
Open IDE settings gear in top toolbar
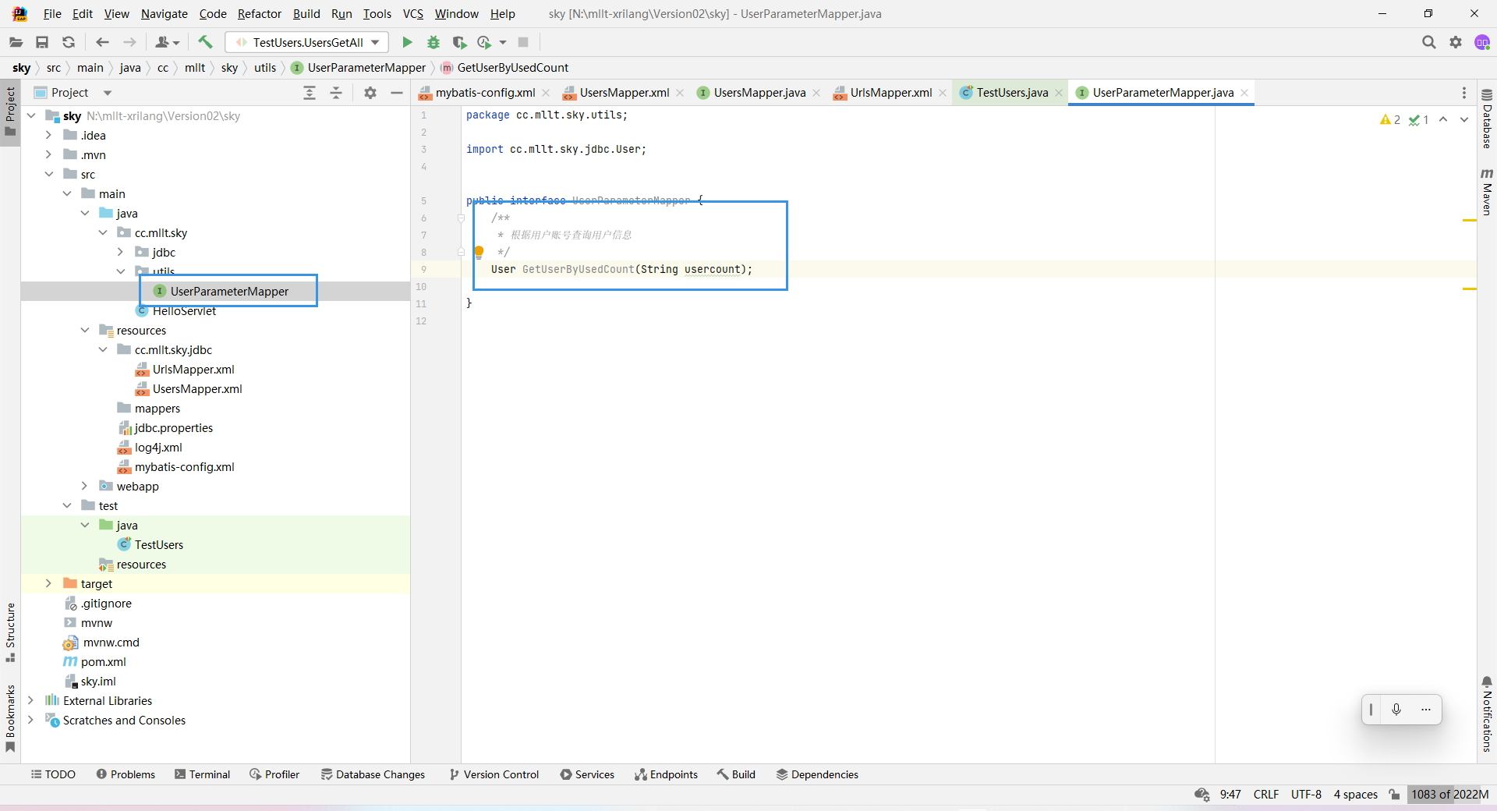coord(1456,42)
